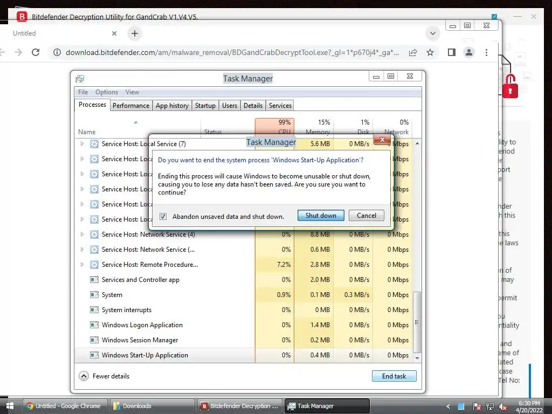Select the System interrupts process
This screenshot has width=552, height=414.
click(x=244, y=310)
